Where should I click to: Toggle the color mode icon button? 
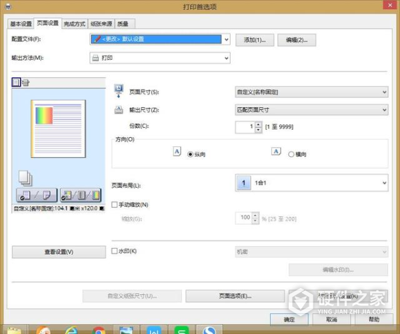click(81, 196)
